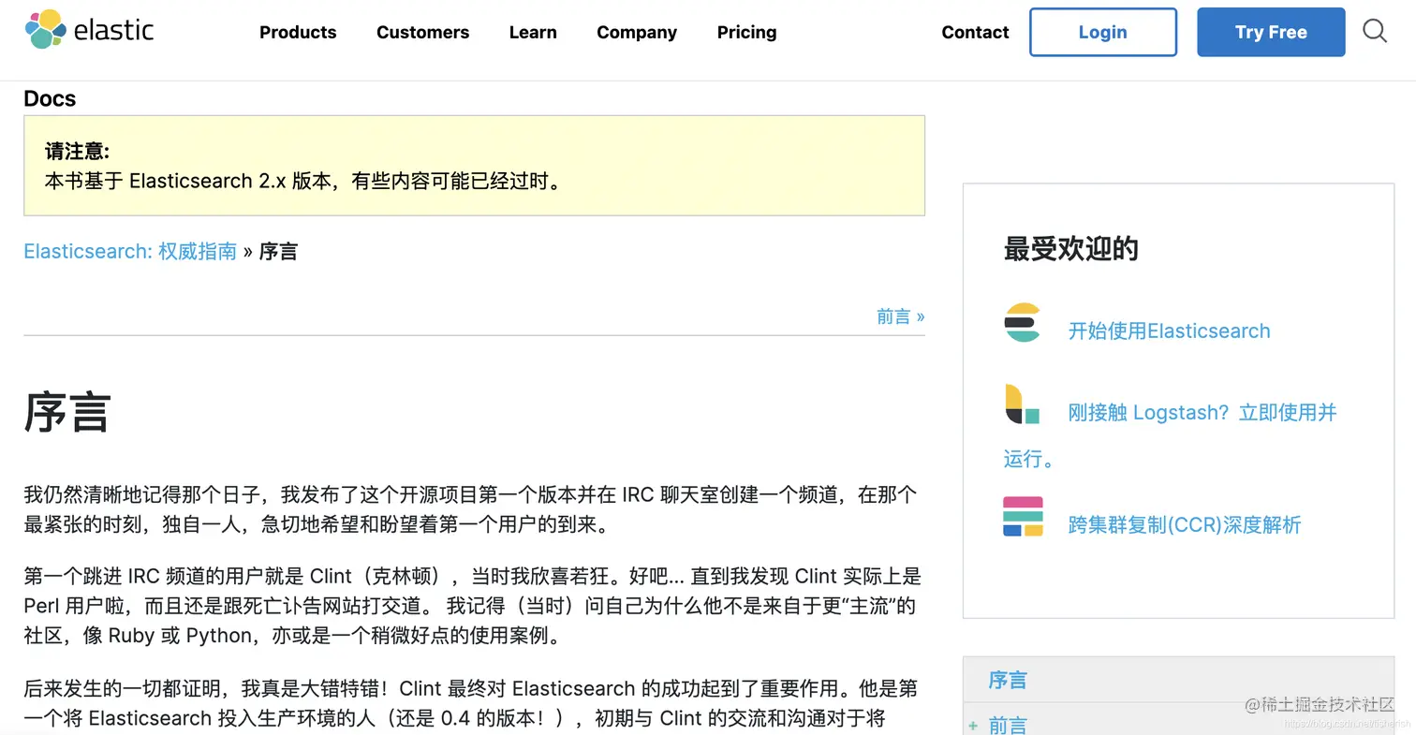Click the 最受欢迎的 heading
The height and width of the screenshot is (735, 1416).
pos(1071,248)
